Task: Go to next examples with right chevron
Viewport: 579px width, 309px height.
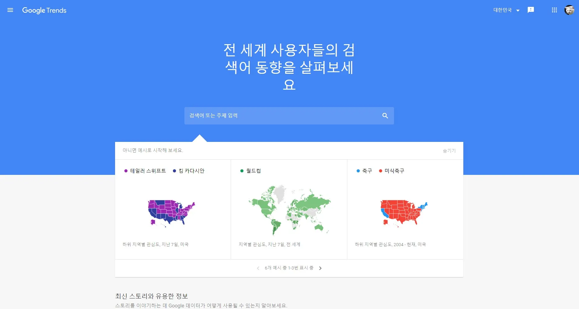Action: pyautogui.click(x=320, y=268)
